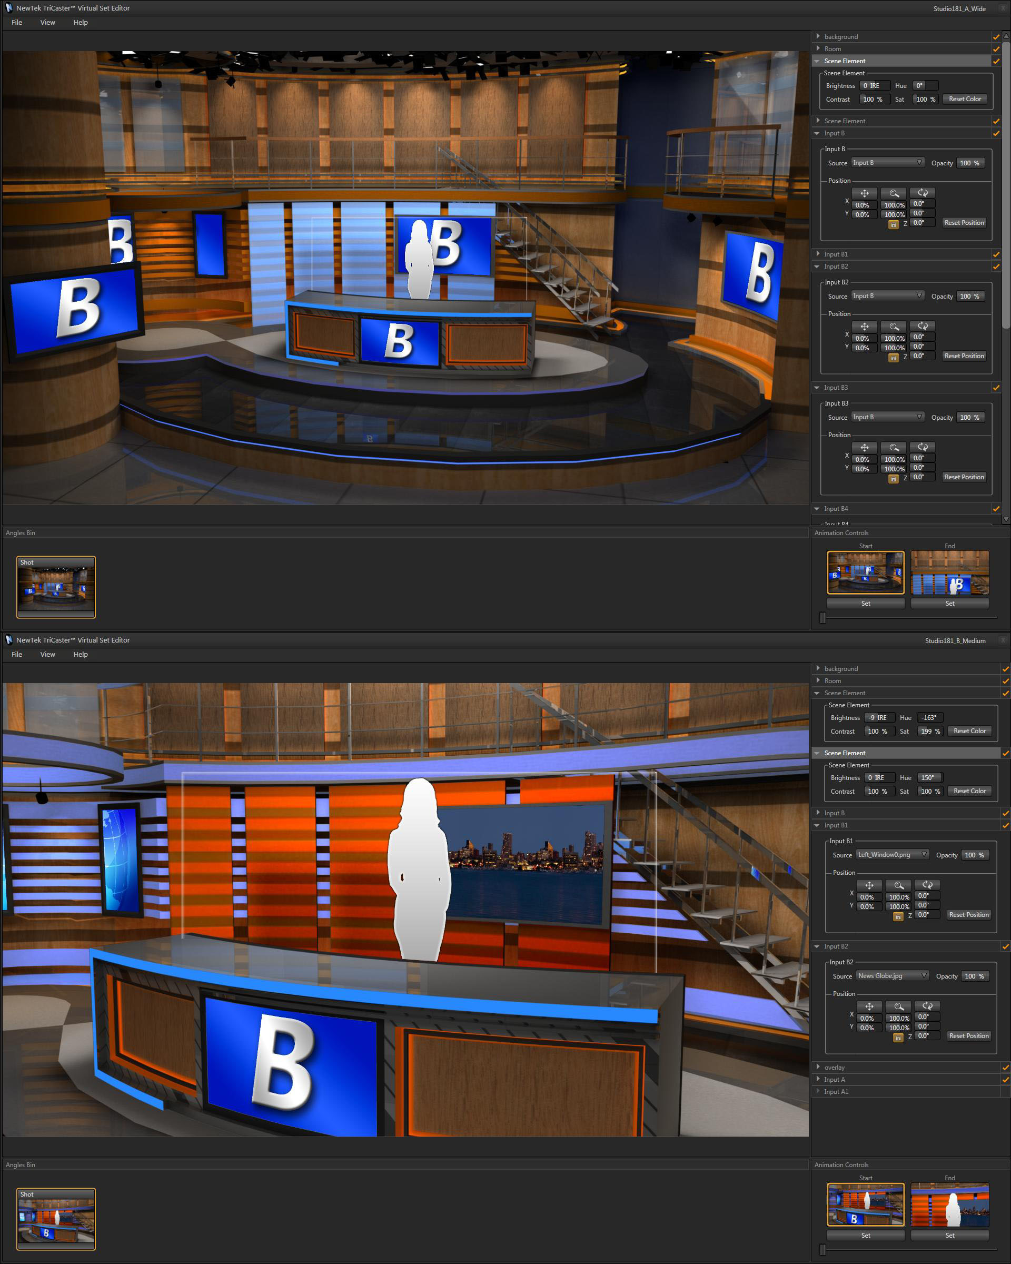
Task: Open Help menu in Studio181_B_Medium window
Action: click(80, 654)
